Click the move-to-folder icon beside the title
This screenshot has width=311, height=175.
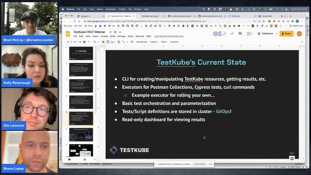coord(115,32)
